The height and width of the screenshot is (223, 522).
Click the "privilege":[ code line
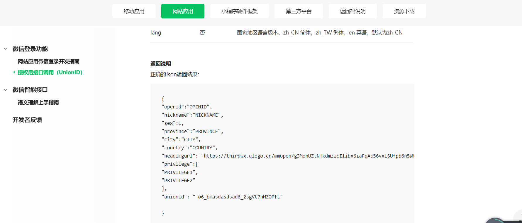[180, 164]
